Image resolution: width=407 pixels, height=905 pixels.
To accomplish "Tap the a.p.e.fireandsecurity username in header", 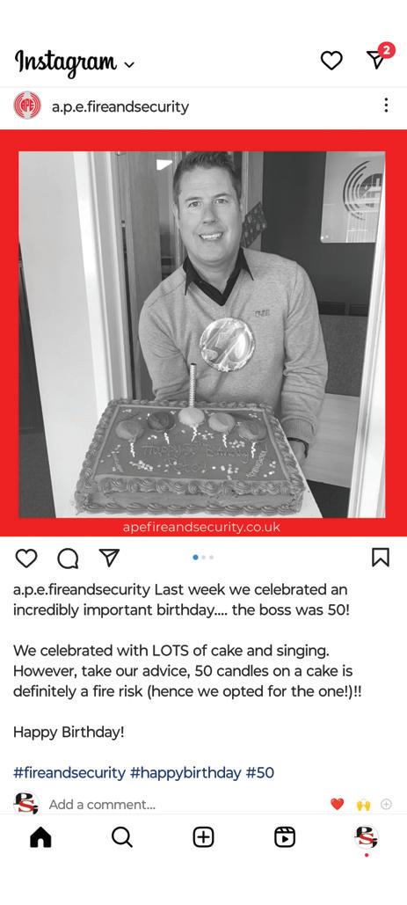I will coord(120,106).
